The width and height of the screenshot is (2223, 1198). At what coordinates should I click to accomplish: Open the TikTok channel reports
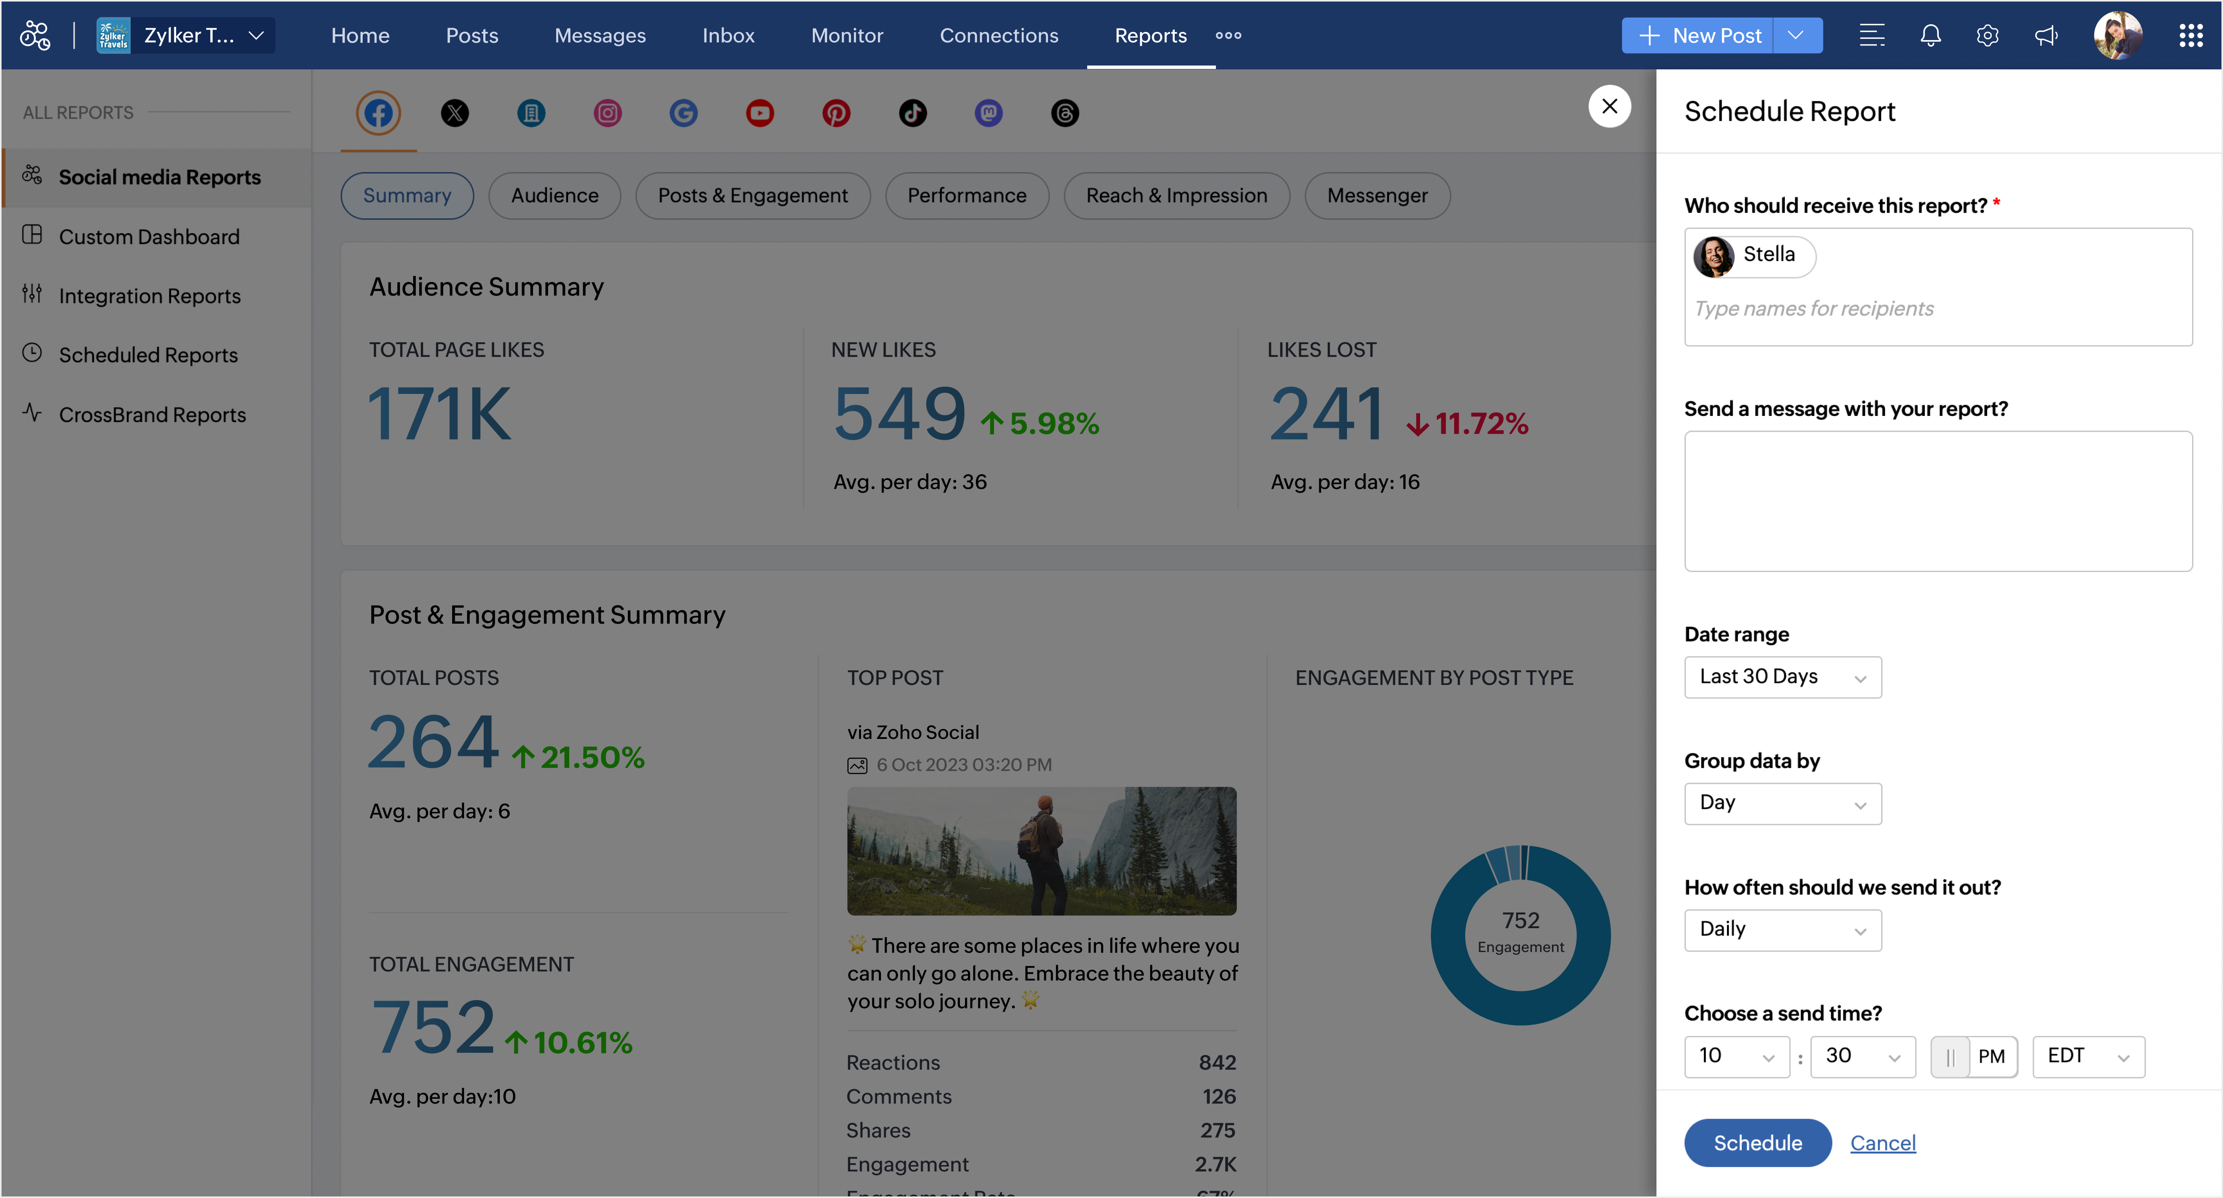[x=912, y=113]
